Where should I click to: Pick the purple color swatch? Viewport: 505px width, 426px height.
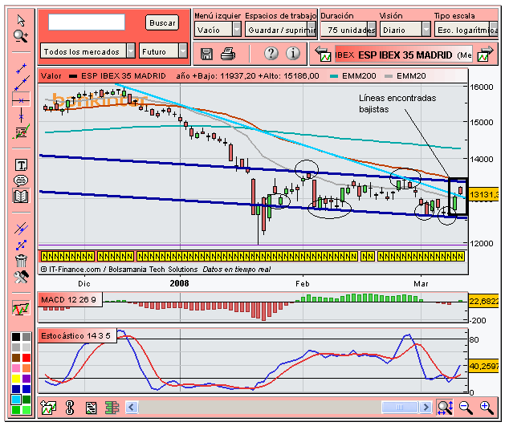pos(26,379)
